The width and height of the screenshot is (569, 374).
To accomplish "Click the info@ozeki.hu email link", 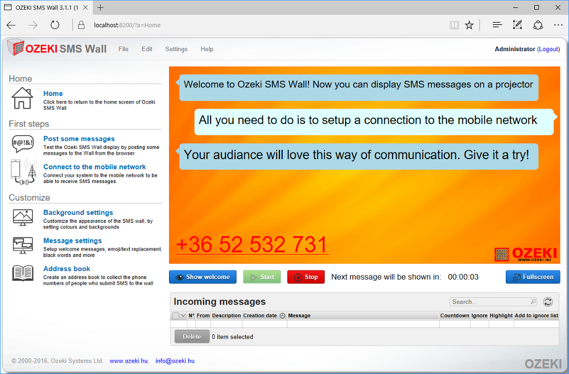I will pos(175,361).
